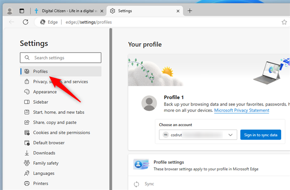The image size is (290, 190).
Task: Click the Profiles sidebar icon
Action: 27,72
